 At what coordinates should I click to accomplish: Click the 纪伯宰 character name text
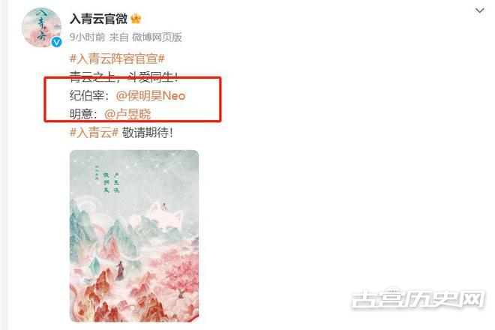pyautogui.click(x=87, y=95)
